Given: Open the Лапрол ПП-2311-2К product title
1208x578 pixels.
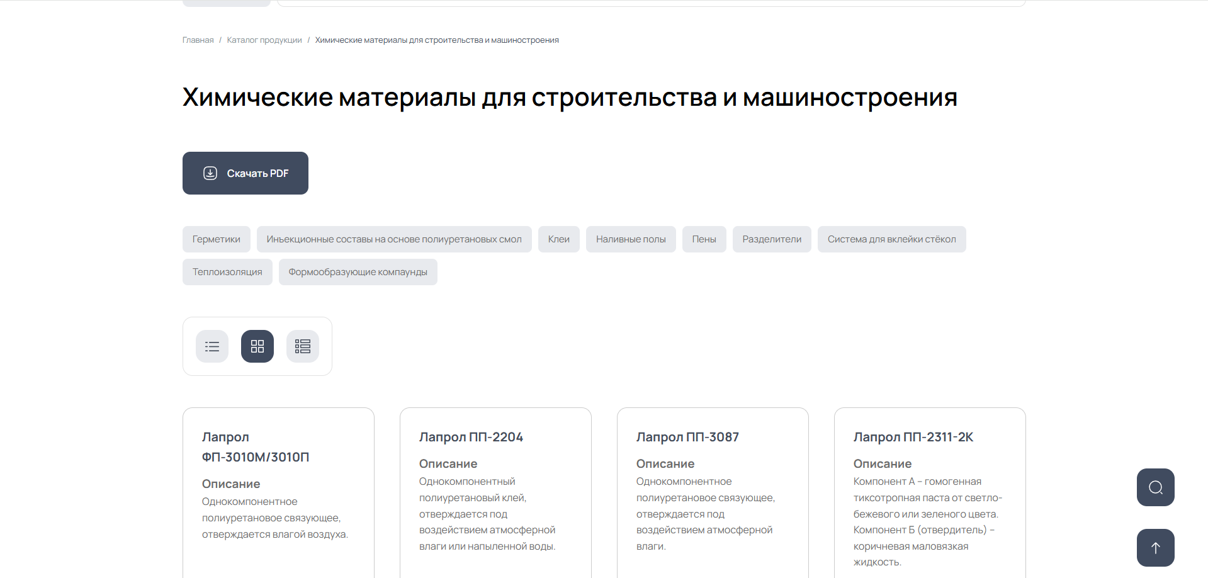Looking at the screenshot, I should tap(913, 437).
